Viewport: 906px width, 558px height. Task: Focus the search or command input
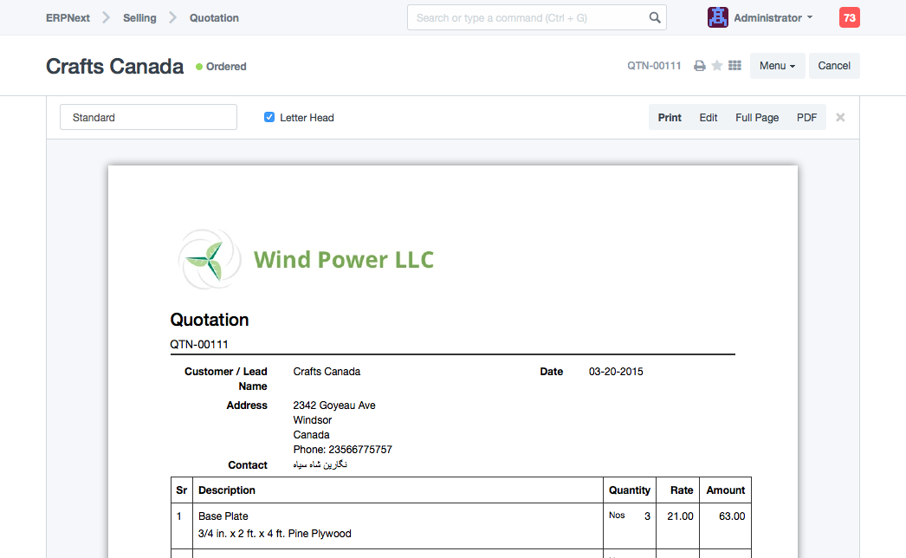coord(528,17)
